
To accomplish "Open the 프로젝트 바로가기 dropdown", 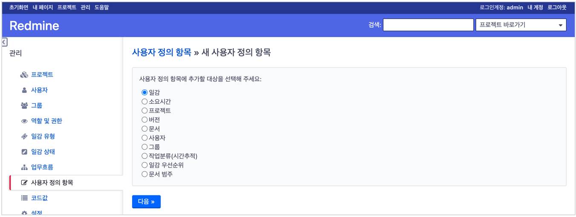I will click(x=521, y=25).
